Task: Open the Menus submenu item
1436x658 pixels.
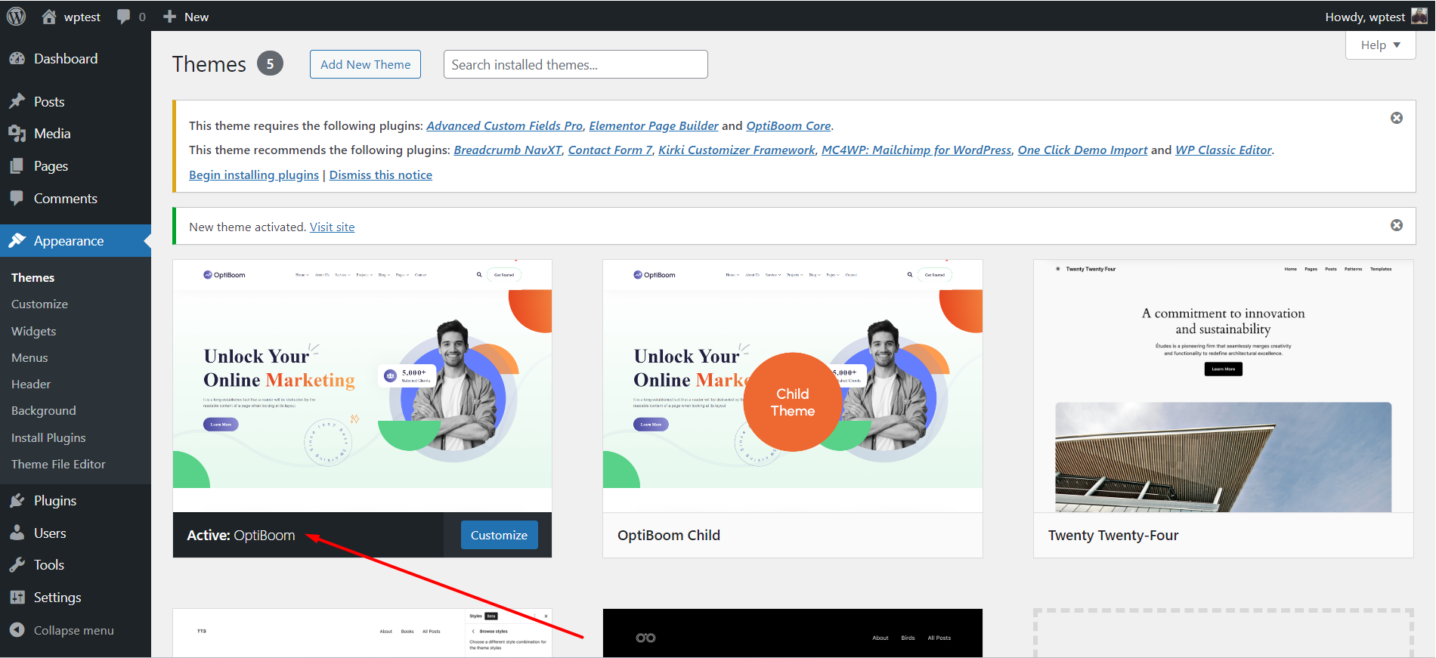Action: pos(29,357)
